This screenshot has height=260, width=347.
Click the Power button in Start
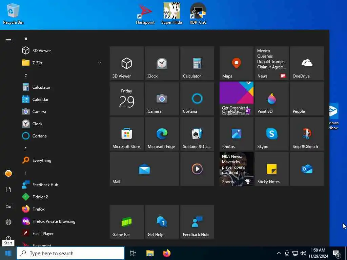(8, 238)
